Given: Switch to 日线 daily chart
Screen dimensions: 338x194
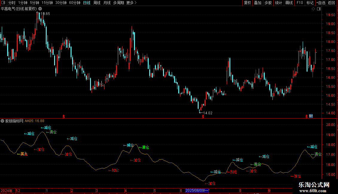Looking at the screenshot, I should (x=87, y=3).
